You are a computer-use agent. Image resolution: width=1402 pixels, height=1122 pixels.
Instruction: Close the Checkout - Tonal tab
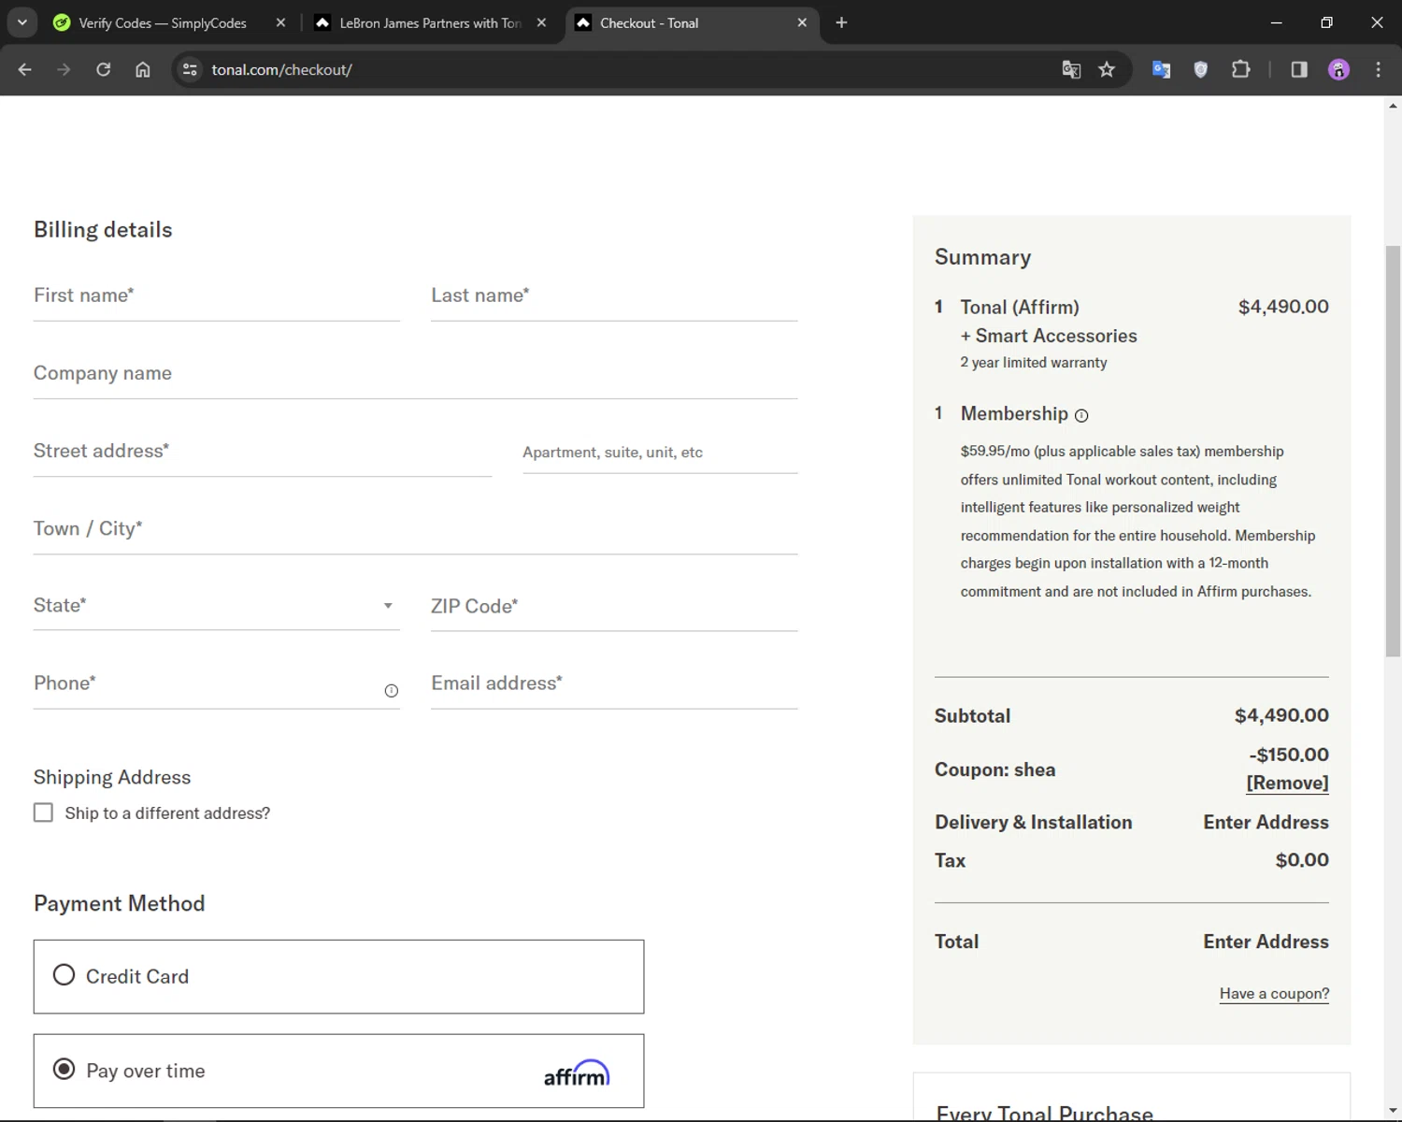pyautogui.click(x=802, y=22)
